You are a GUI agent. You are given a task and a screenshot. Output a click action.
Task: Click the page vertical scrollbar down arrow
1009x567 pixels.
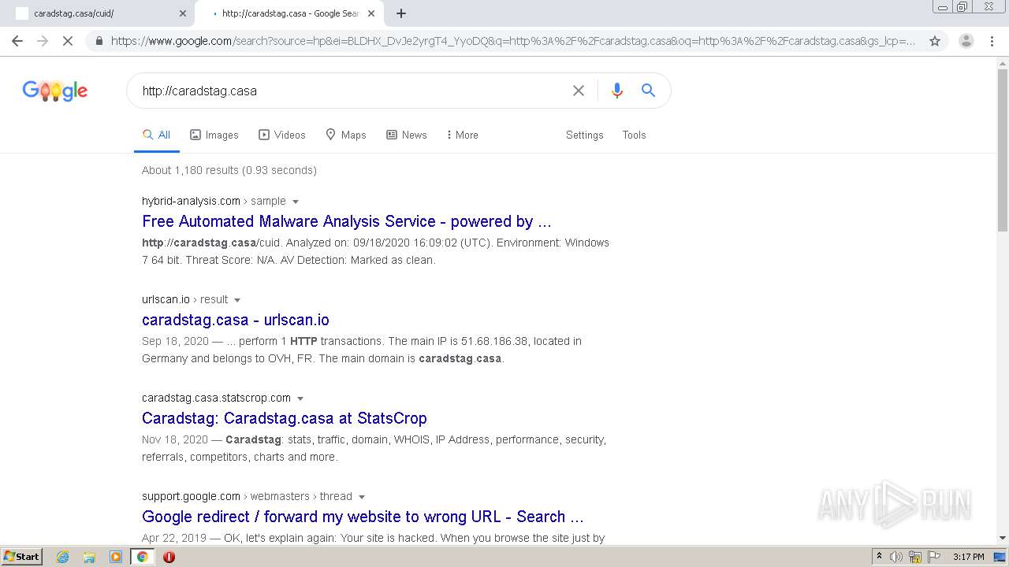tap(1003, 539)
